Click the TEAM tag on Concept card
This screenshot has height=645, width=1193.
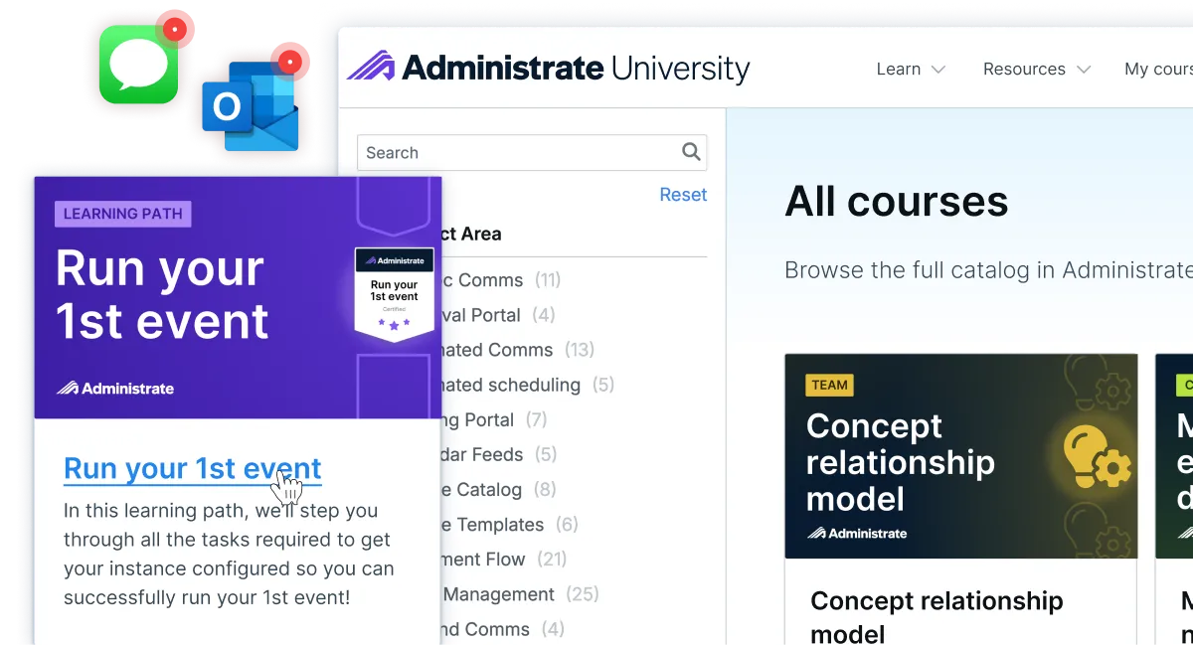tap(829, 385)
